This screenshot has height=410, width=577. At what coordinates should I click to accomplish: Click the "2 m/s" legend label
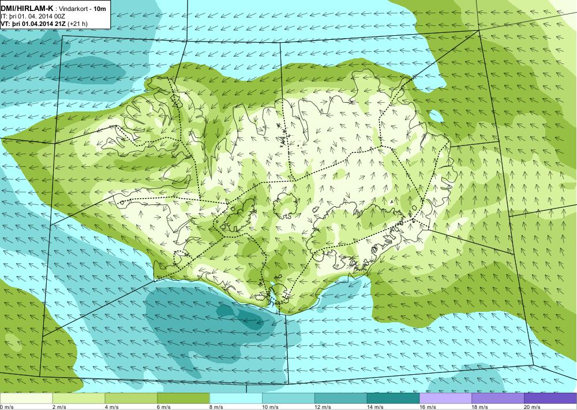pos(59,407)
